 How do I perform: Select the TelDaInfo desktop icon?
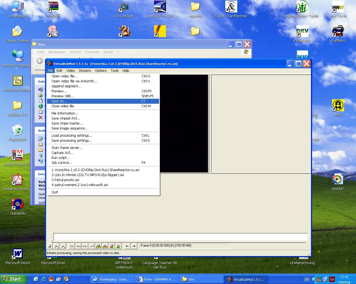[x=18, y=207]
